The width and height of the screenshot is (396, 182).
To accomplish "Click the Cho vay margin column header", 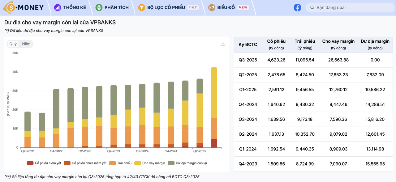I will (x=338, y=44).
